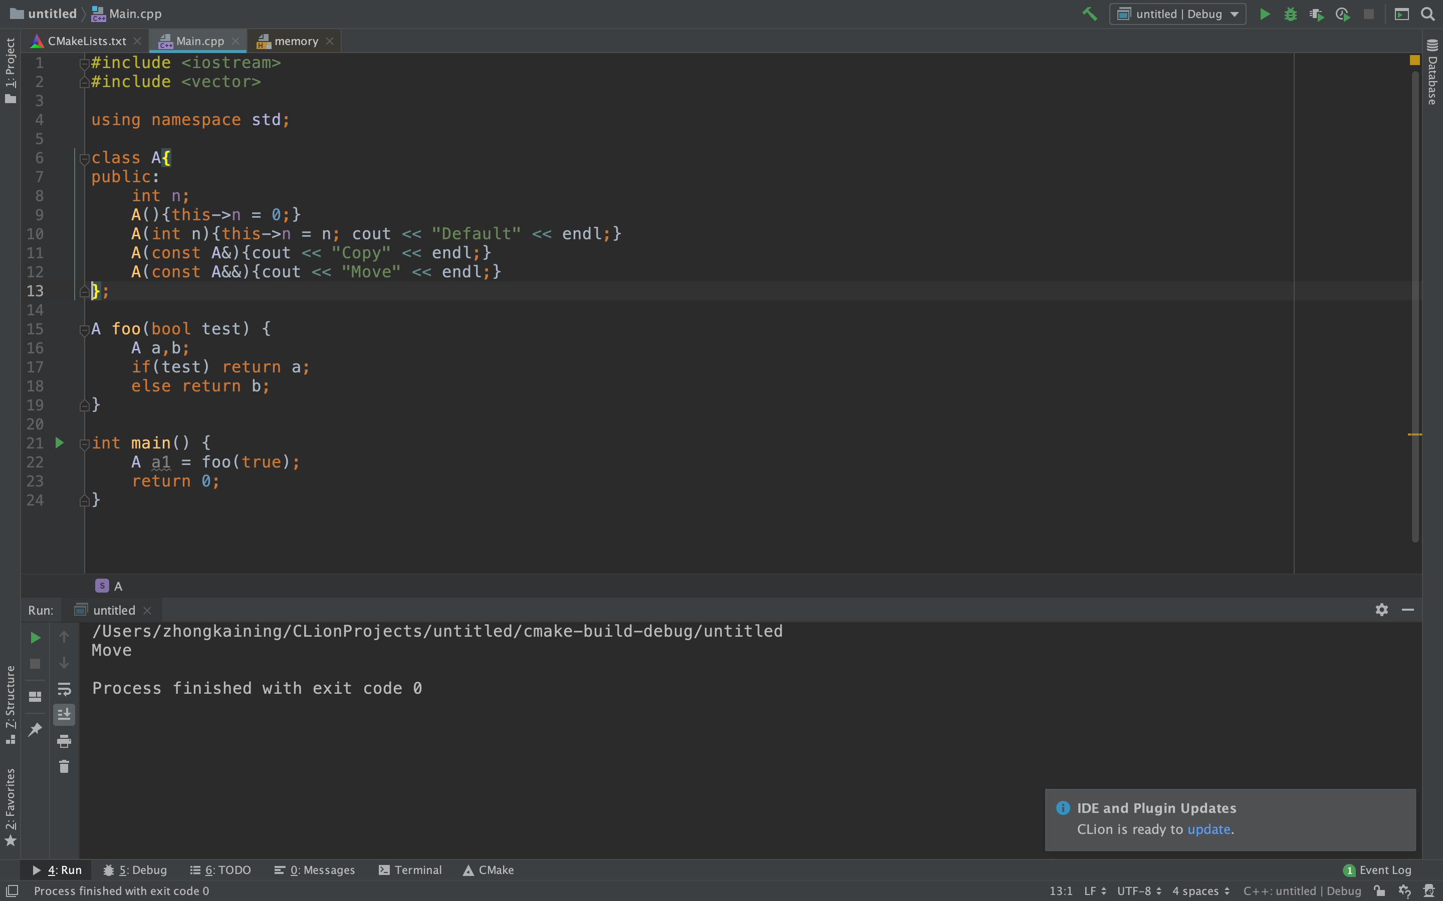Pin the Run tab
1443x901 pixels.
[x=35, y=729]
